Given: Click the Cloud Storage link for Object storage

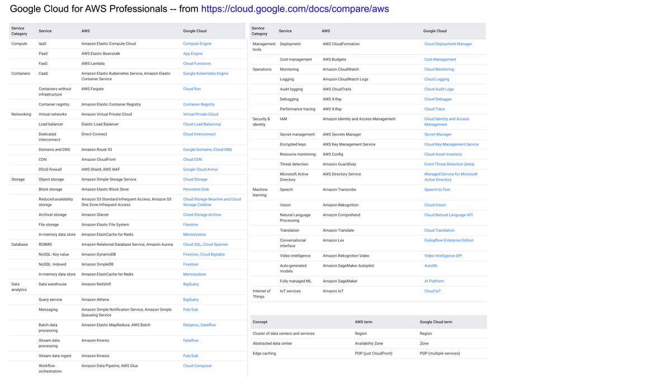Looking at the screenshot, I should click(195, 180).
